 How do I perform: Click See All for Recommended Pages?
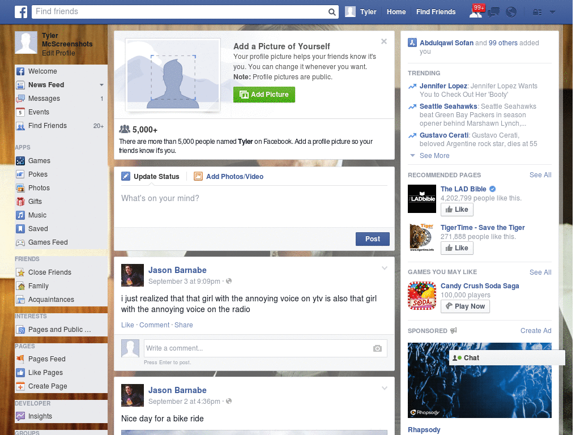click(x=540, y=175)
